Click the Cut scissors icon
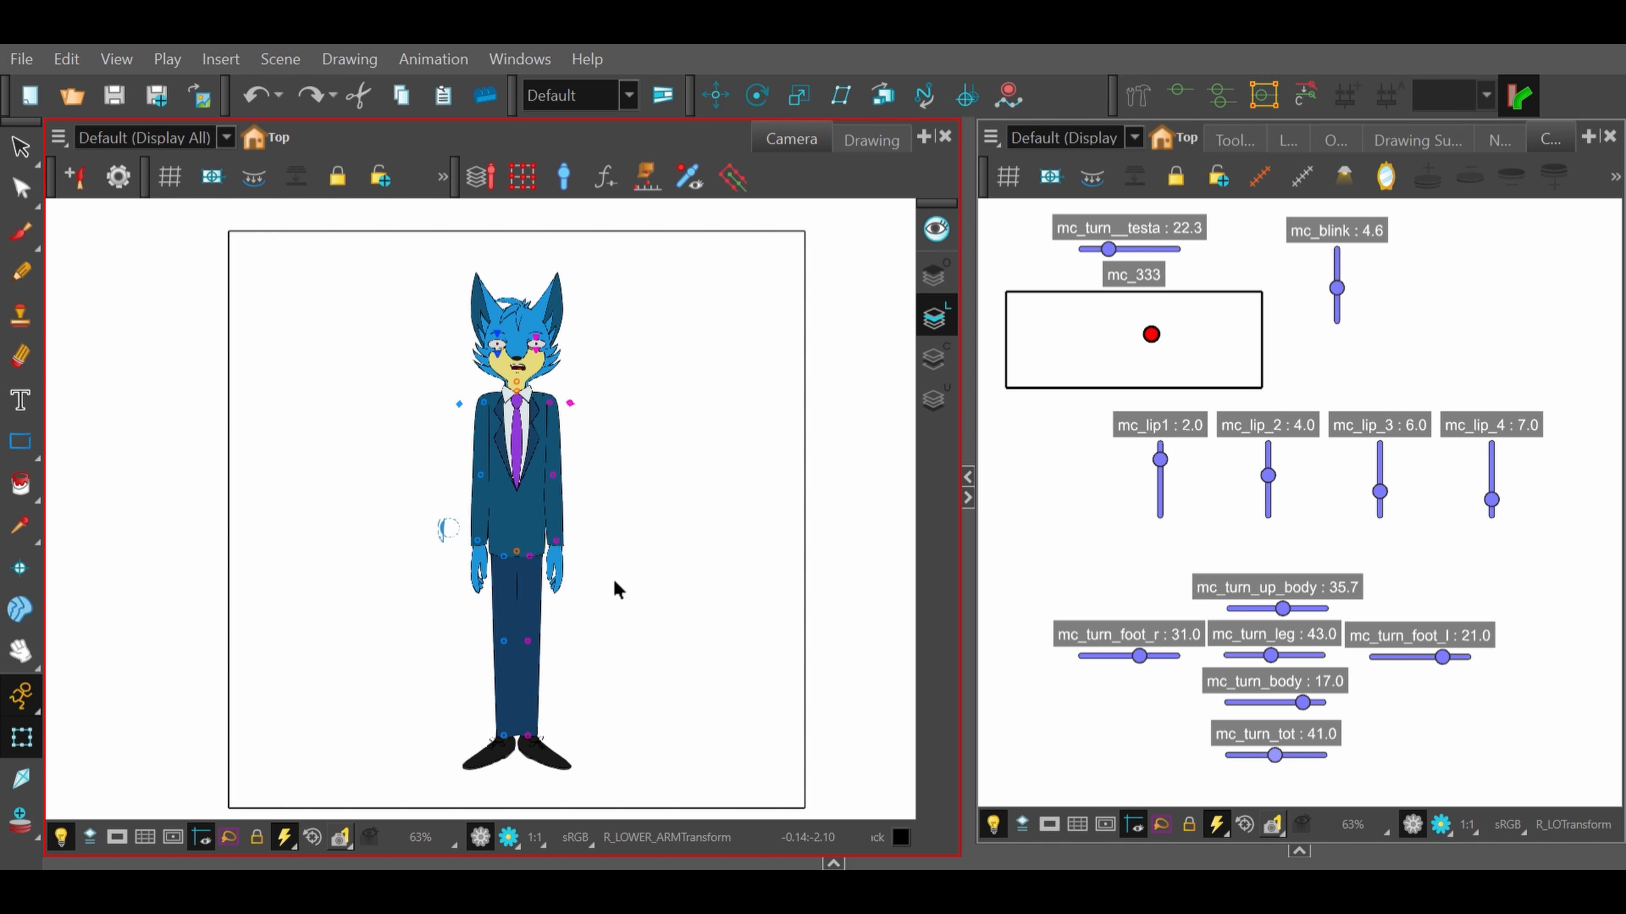Screen dimensions: 1626x914 pyautogui.click(x=359, y=95)
